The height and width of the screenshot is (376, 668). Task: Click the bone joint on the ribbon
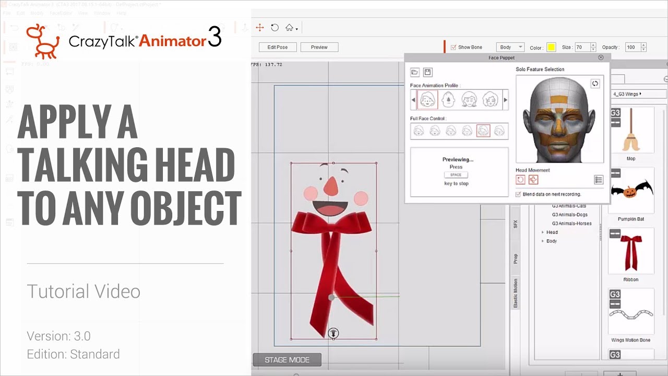tap(331, 297)
